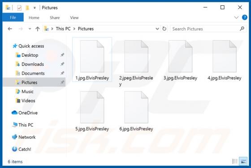Switch to details view layout icon
The height and width of the screenshot is (168, 251).
(x=235, y=161)
